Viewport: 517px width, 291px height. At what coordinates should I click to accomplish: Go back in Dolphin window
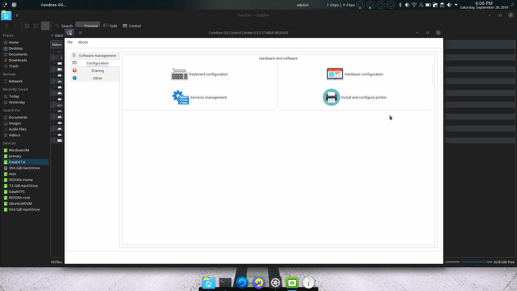6,26
